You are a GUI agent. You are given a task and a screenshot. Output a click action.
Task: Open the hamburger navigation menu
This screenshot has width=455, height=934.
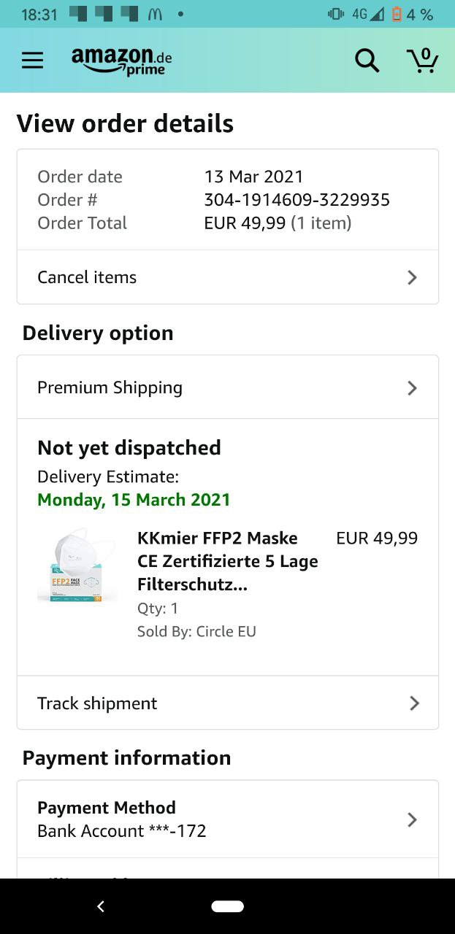[x=32, y=60]
